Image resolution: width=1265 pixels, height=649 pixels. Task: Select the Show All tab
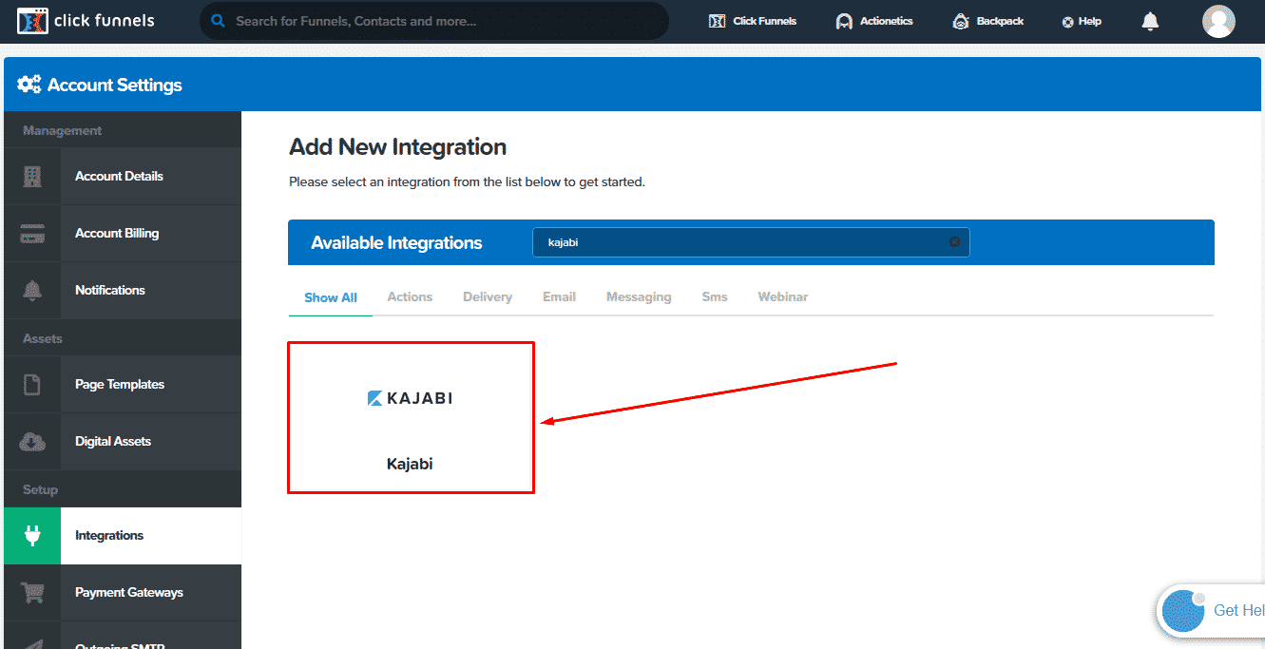[x=331, y=297]
